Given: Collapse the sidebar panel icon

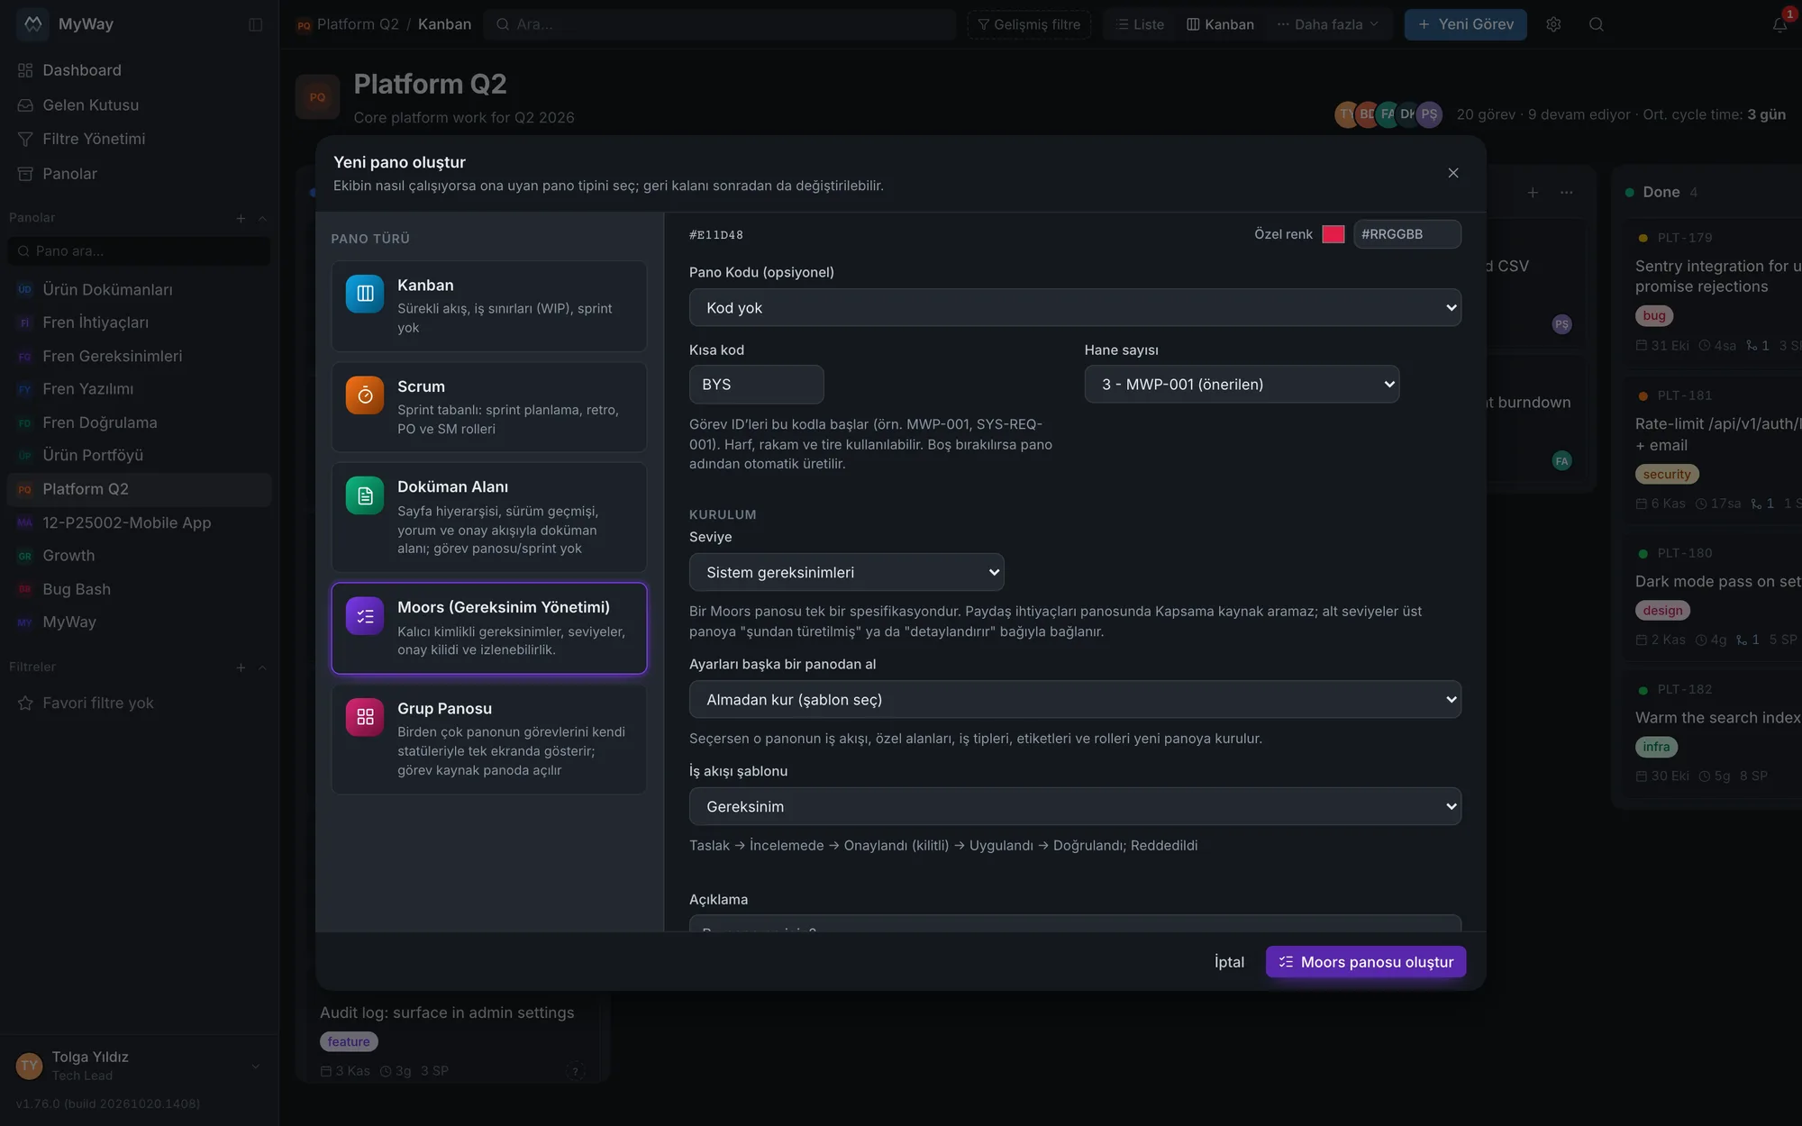Looking at the screenshot, I should point(256,24).
